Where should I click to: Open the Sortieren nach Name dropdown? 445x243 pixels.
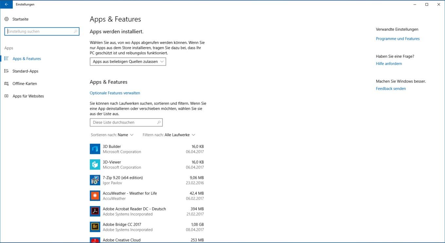click(112, 135)
